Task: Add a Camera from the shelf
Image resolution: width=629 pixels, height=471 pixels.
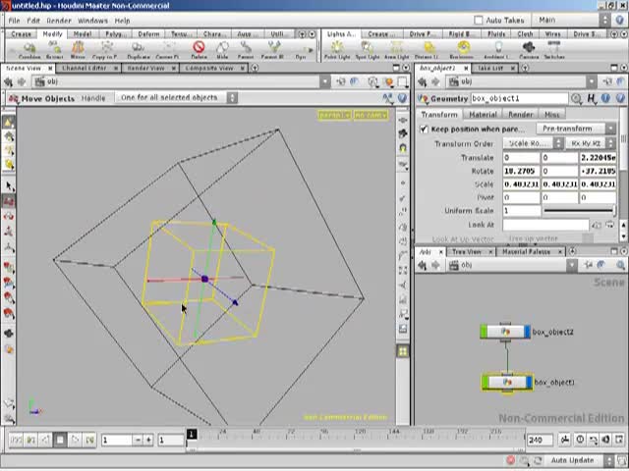Action: 529,51
